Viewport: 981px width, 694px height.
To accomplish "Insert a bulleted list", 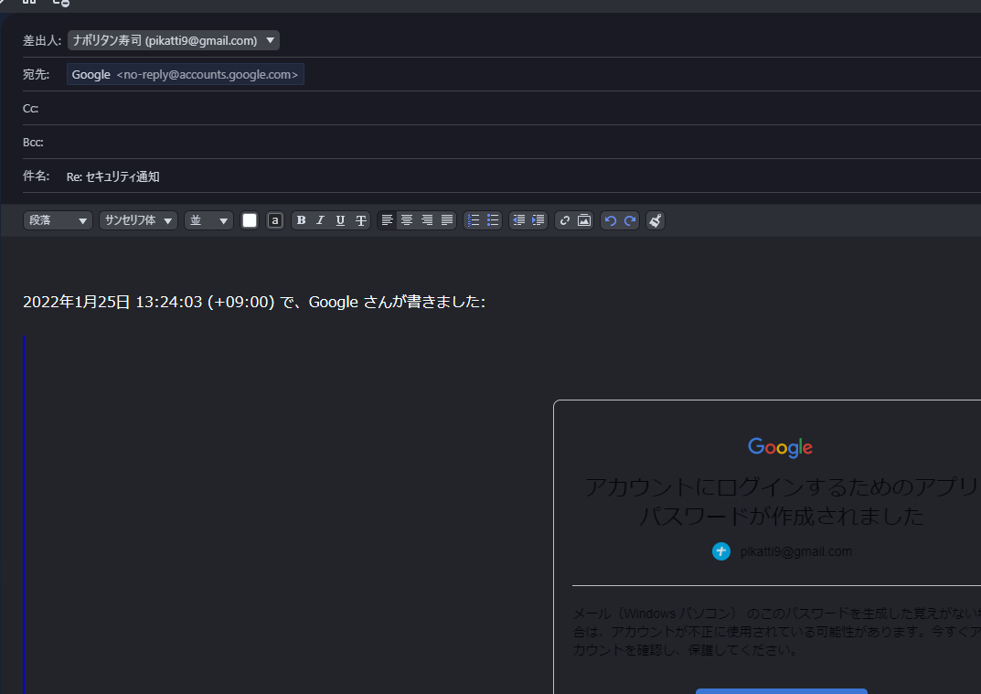I will (493, 220).
